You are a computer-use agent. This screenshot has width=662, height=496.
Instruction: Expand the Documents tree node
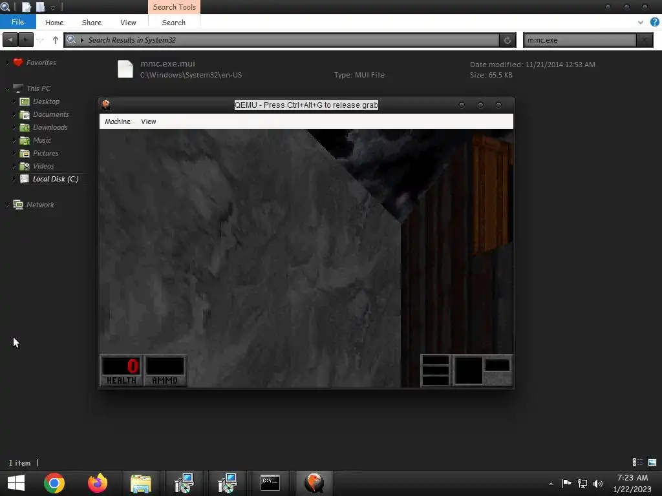[x=14, y=114]
